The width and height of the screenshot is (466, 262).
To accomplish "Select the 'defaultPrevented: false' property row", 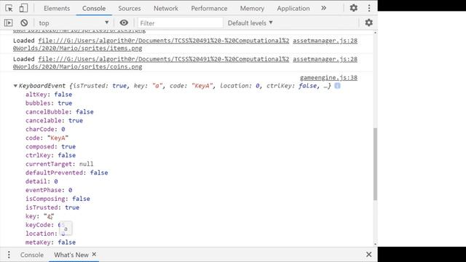I will [66, 172].
